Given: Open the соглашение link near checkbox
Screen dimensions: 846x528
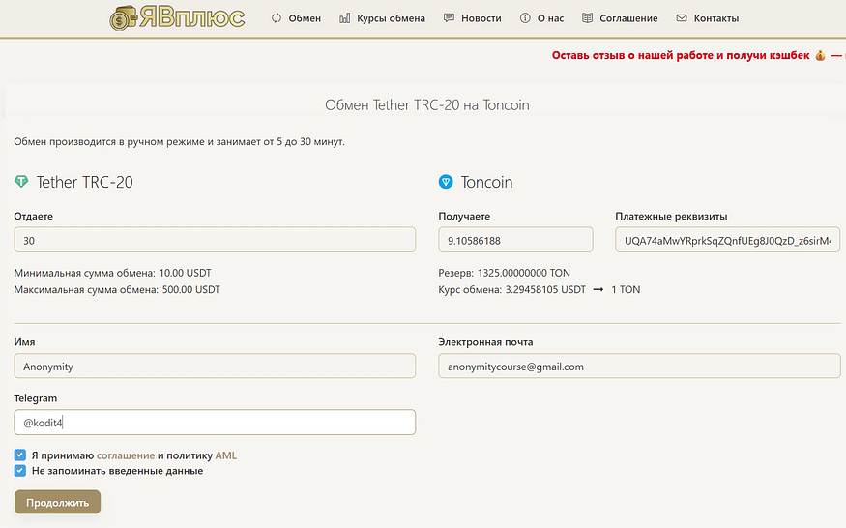Looking at the screenshot, I should 125,455.
